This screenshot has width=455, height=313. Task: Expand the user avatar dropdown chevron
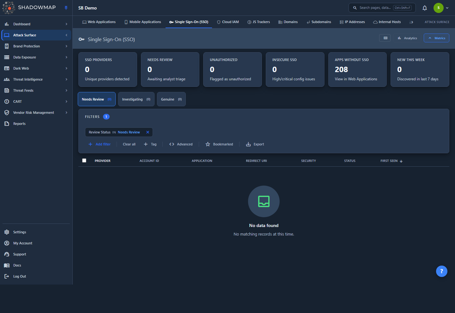447,8
